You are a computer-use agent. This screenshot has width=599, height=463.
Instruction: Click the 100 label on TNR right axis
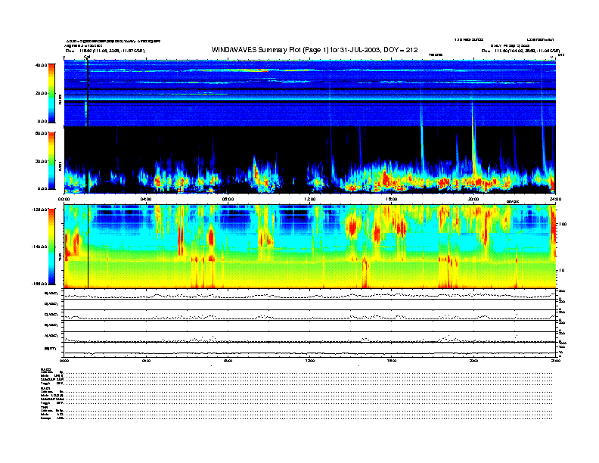point(563,224)
